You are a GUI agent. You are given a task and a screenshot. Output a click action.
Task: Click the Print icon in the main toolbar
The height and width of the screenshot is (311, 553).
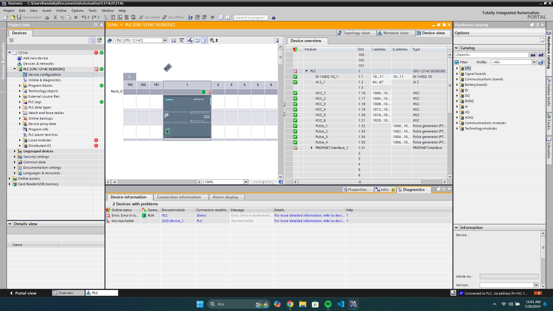[x=47, y=17]
